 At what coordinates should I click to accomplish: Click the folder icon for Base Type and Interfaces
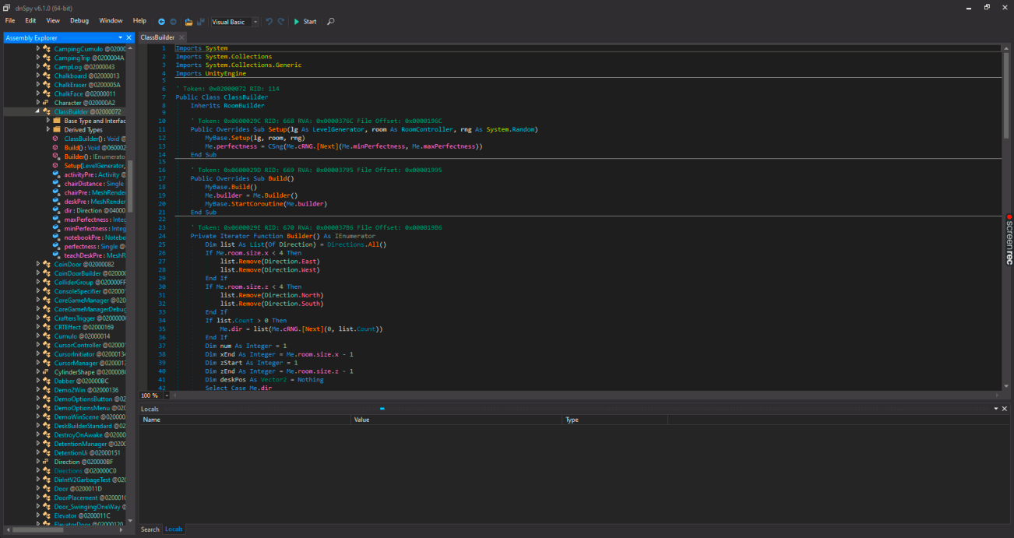pos(57,121)
